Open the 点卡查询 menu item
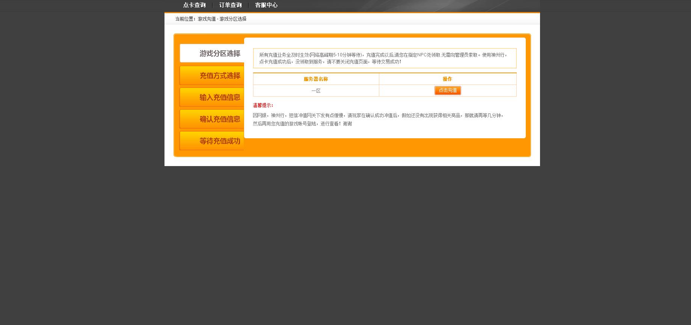The image size is (691, 325). [x=195, y=5]
